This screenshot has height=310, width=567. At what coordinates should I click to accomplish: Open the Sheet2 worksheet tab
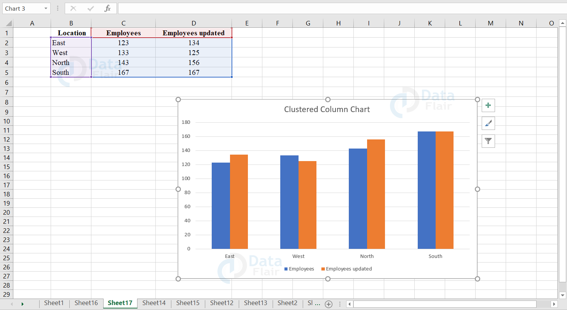287,303
